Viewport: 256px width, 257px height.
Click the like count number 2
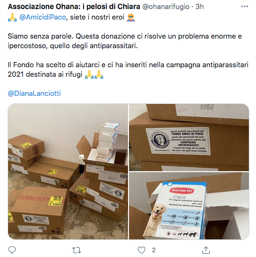tap(153, 250)
